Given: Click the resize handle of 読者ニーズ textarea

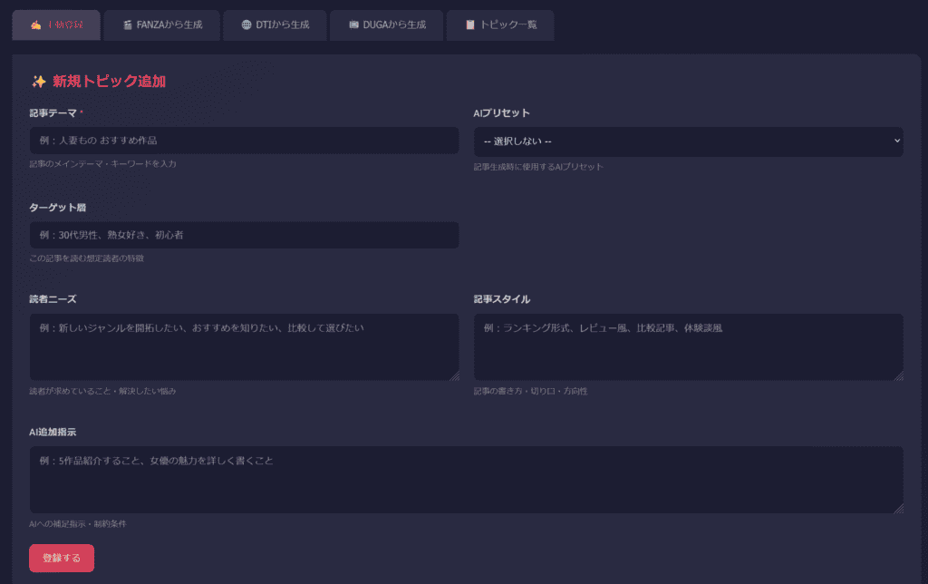Looking at the screenshot, I should pos(454,375).
